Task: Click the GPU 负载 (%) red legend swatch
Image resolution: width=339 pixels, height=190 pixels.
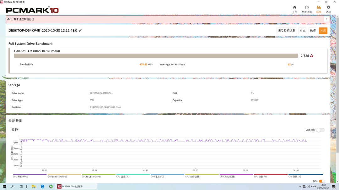Action: pos(271,174)
